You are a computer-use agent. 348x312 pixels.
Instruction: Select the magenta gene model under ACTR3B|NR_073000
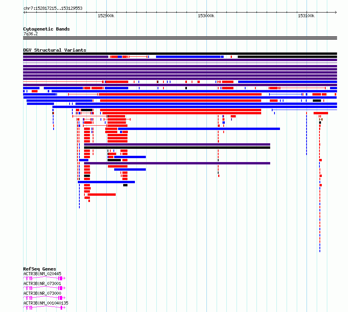coord(44,298)
